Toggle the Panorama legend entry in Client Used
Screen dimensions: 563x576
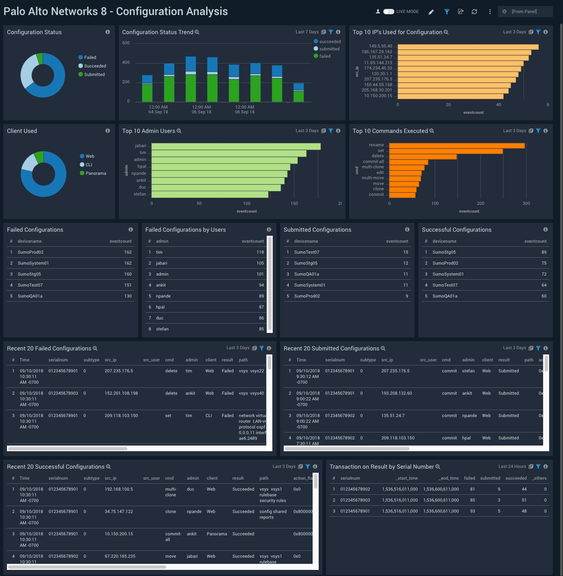[93, 173]
